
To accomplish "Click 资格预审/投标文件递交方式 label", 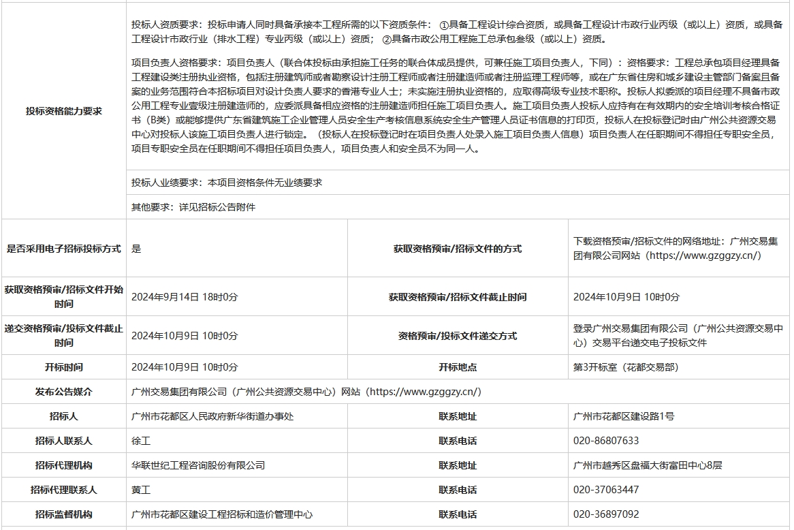I will pos(458,336).
